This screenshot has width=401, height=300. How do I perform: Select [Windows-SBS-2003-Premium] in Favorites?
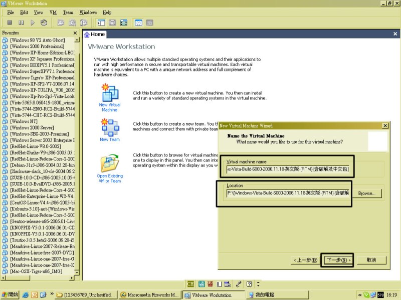(x=40, y=134)
